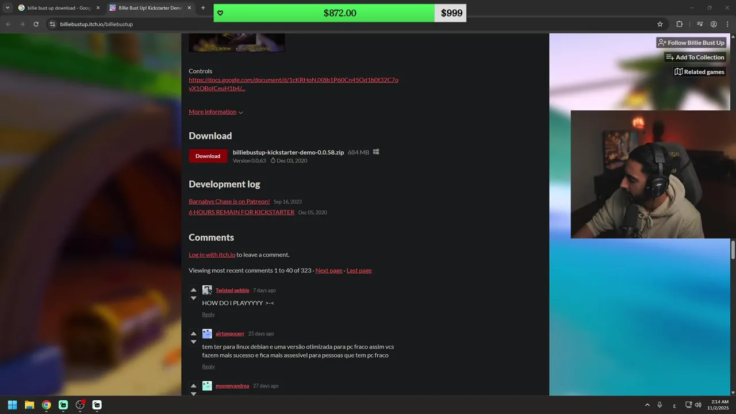
Task: Open the airtonguuerr profile link
Action: 230,333
